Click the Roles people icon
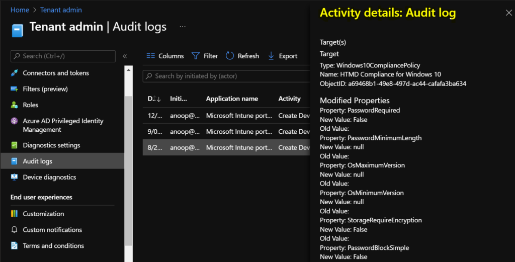515x262 pixels. (14, 105)
